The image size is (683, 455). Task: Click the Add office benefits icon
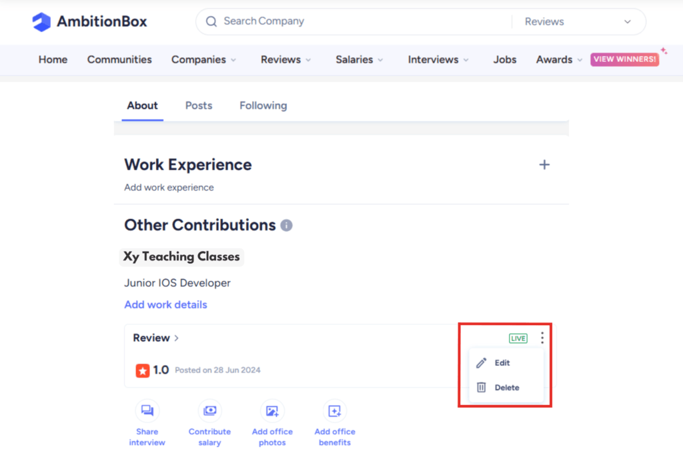pyautogui.click(x=335, y=411)
